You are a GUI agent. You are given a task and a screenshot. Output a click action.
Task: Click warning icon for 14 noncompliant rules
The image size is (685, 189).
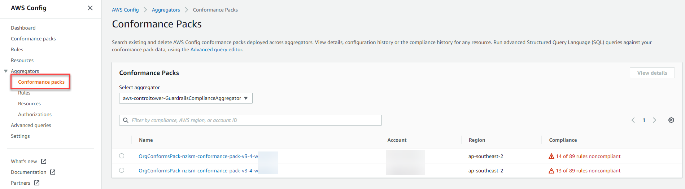(551, 156)
